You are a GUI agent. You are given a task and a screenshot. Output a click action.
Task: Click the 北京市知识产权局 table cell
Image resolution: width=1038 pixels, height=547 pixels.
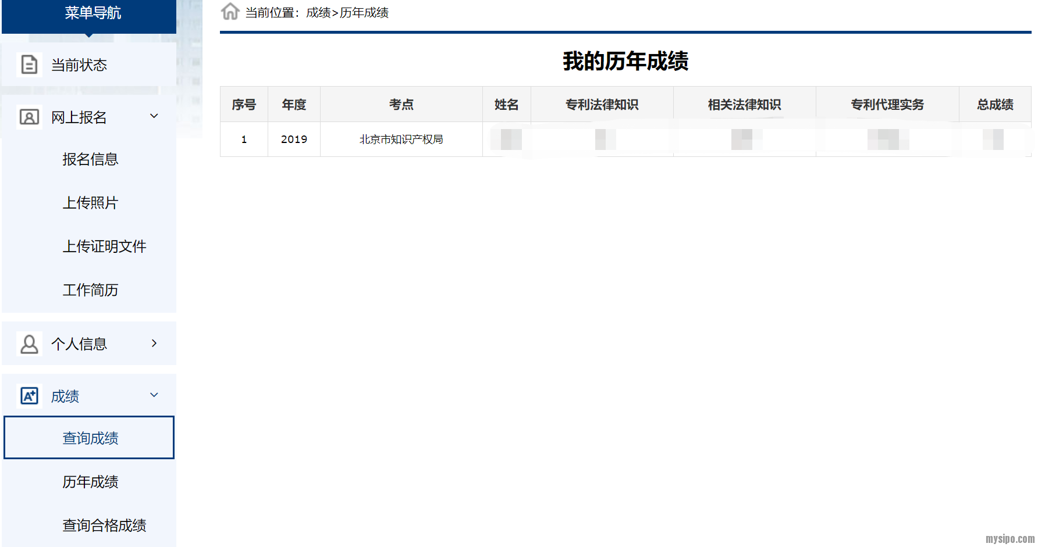[401, 140]
